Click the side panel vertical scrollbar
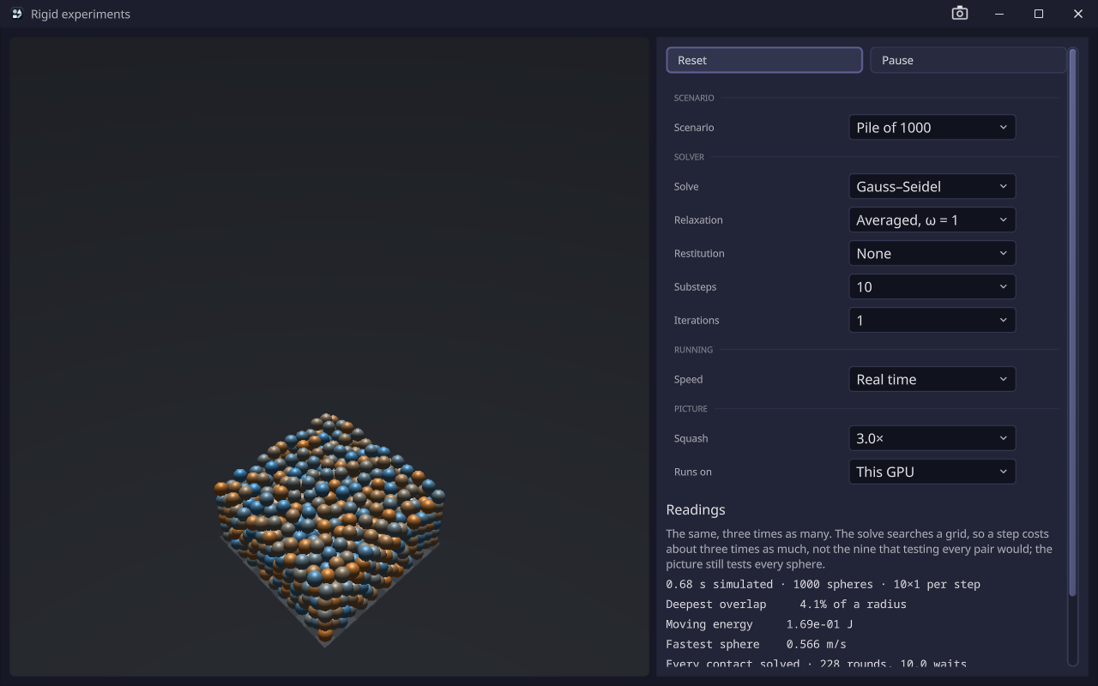Screen dimensions: 1098x686 (1072, 322)
